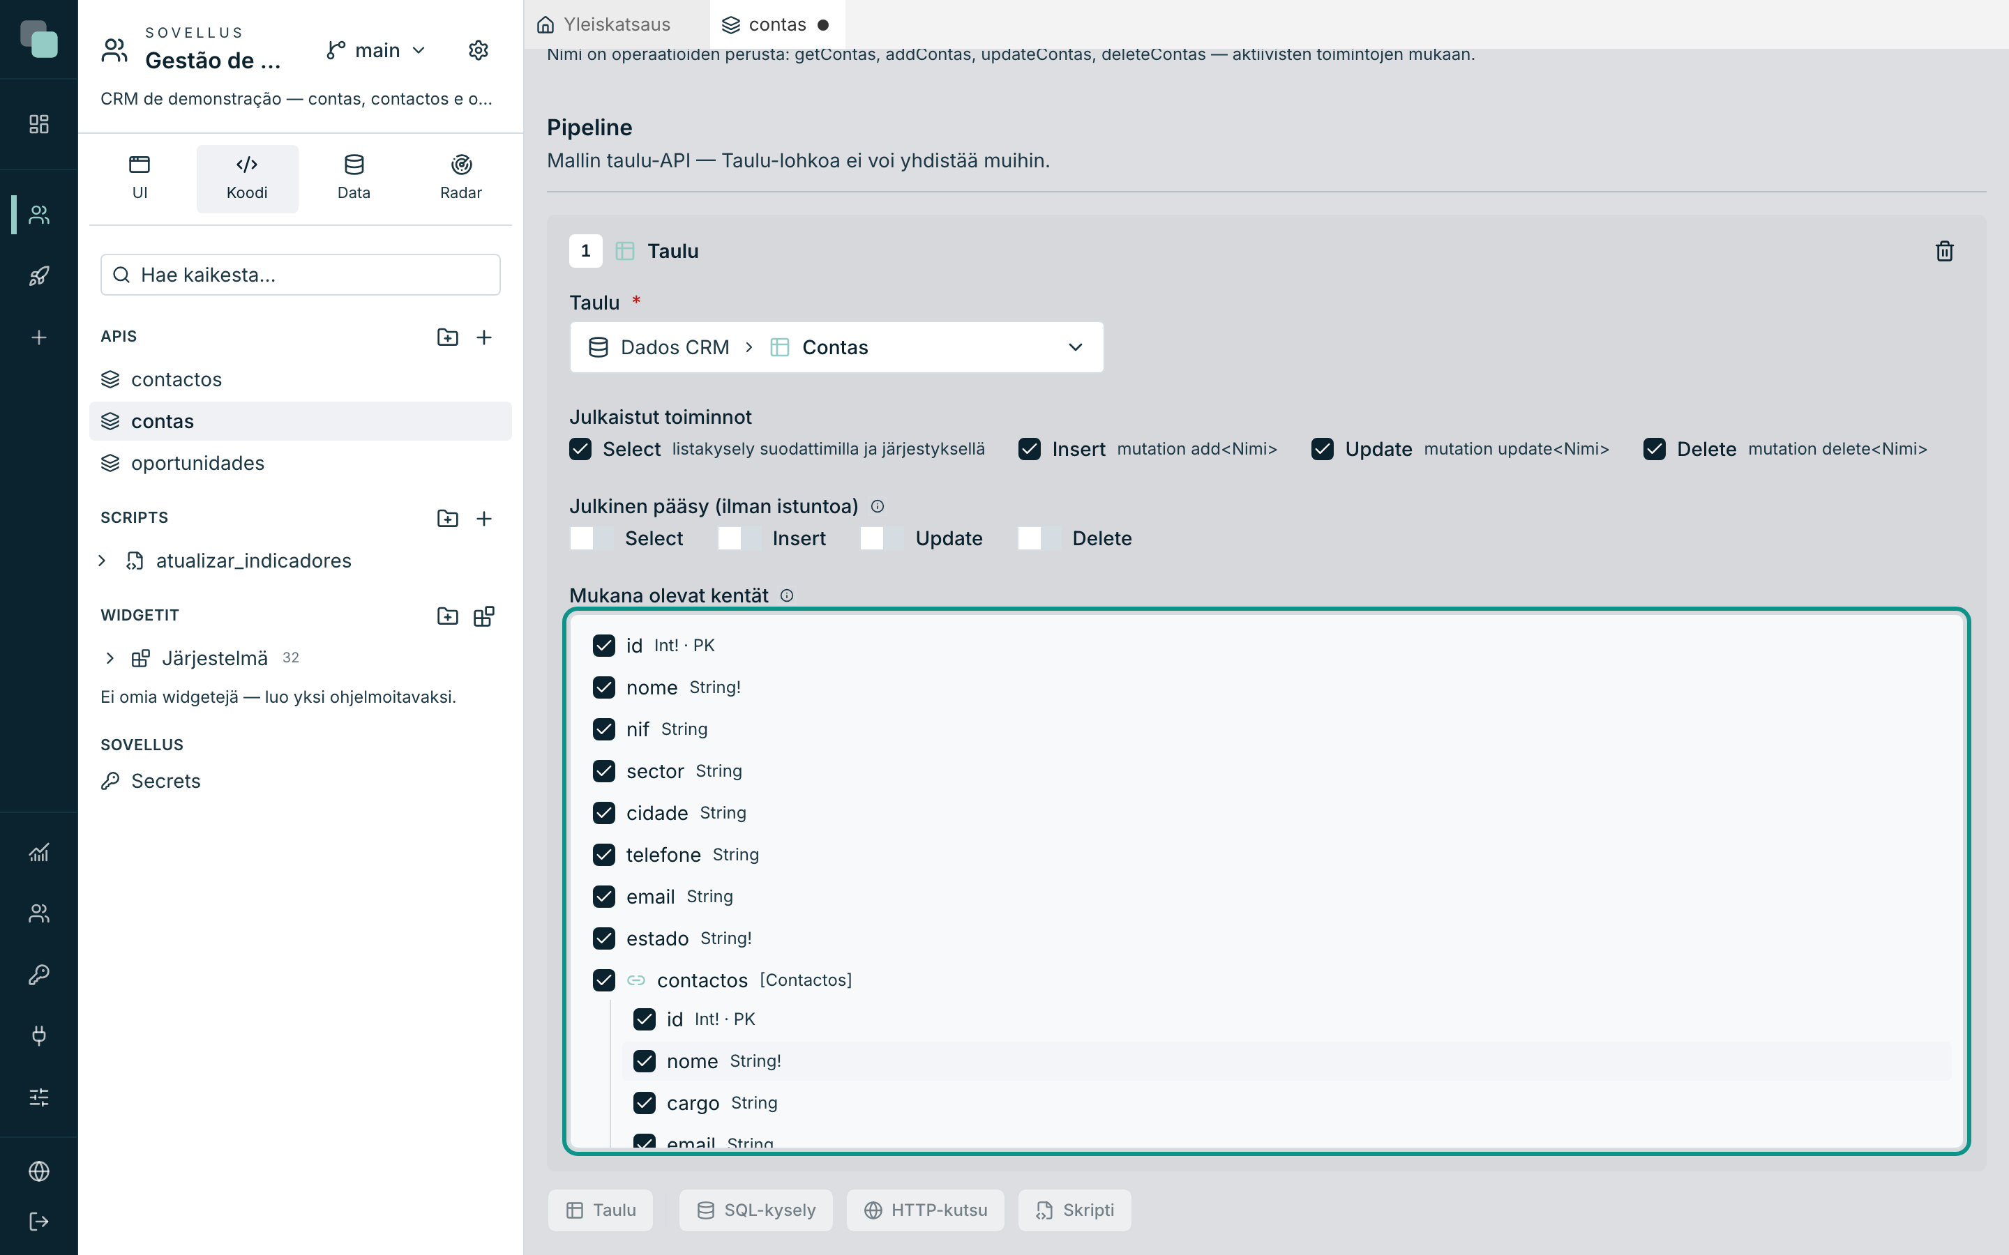The width and height of the screenshot is (2009, 1255).
Task: Toggle public access for Select
Action: (x=591, y=539)
